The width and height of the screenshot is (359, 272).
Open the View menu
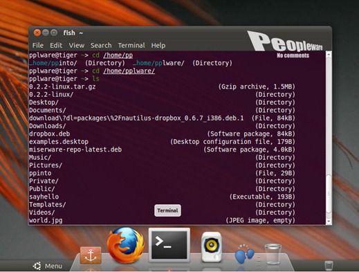click(77, 46)
